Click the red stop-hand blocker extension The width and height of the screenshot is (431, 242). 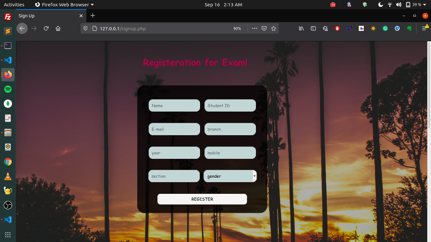tap(337, 28)
